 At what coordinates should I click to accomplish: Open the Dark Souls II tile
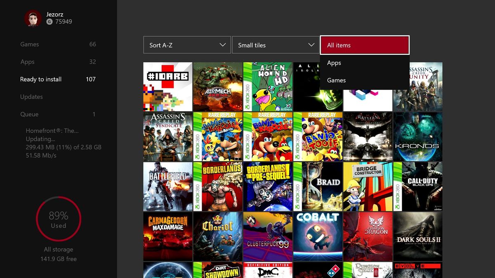(x=418, y=236)
